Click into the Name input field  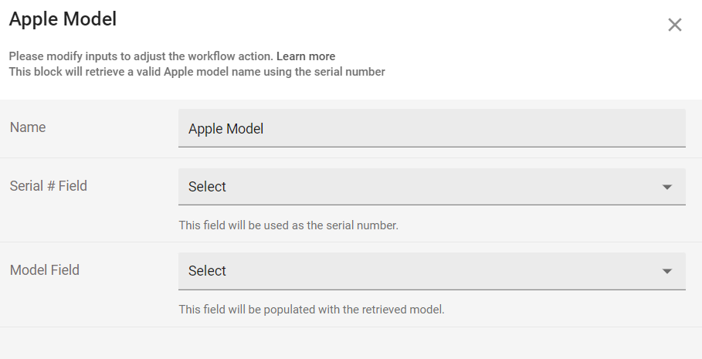pos(432,128)
